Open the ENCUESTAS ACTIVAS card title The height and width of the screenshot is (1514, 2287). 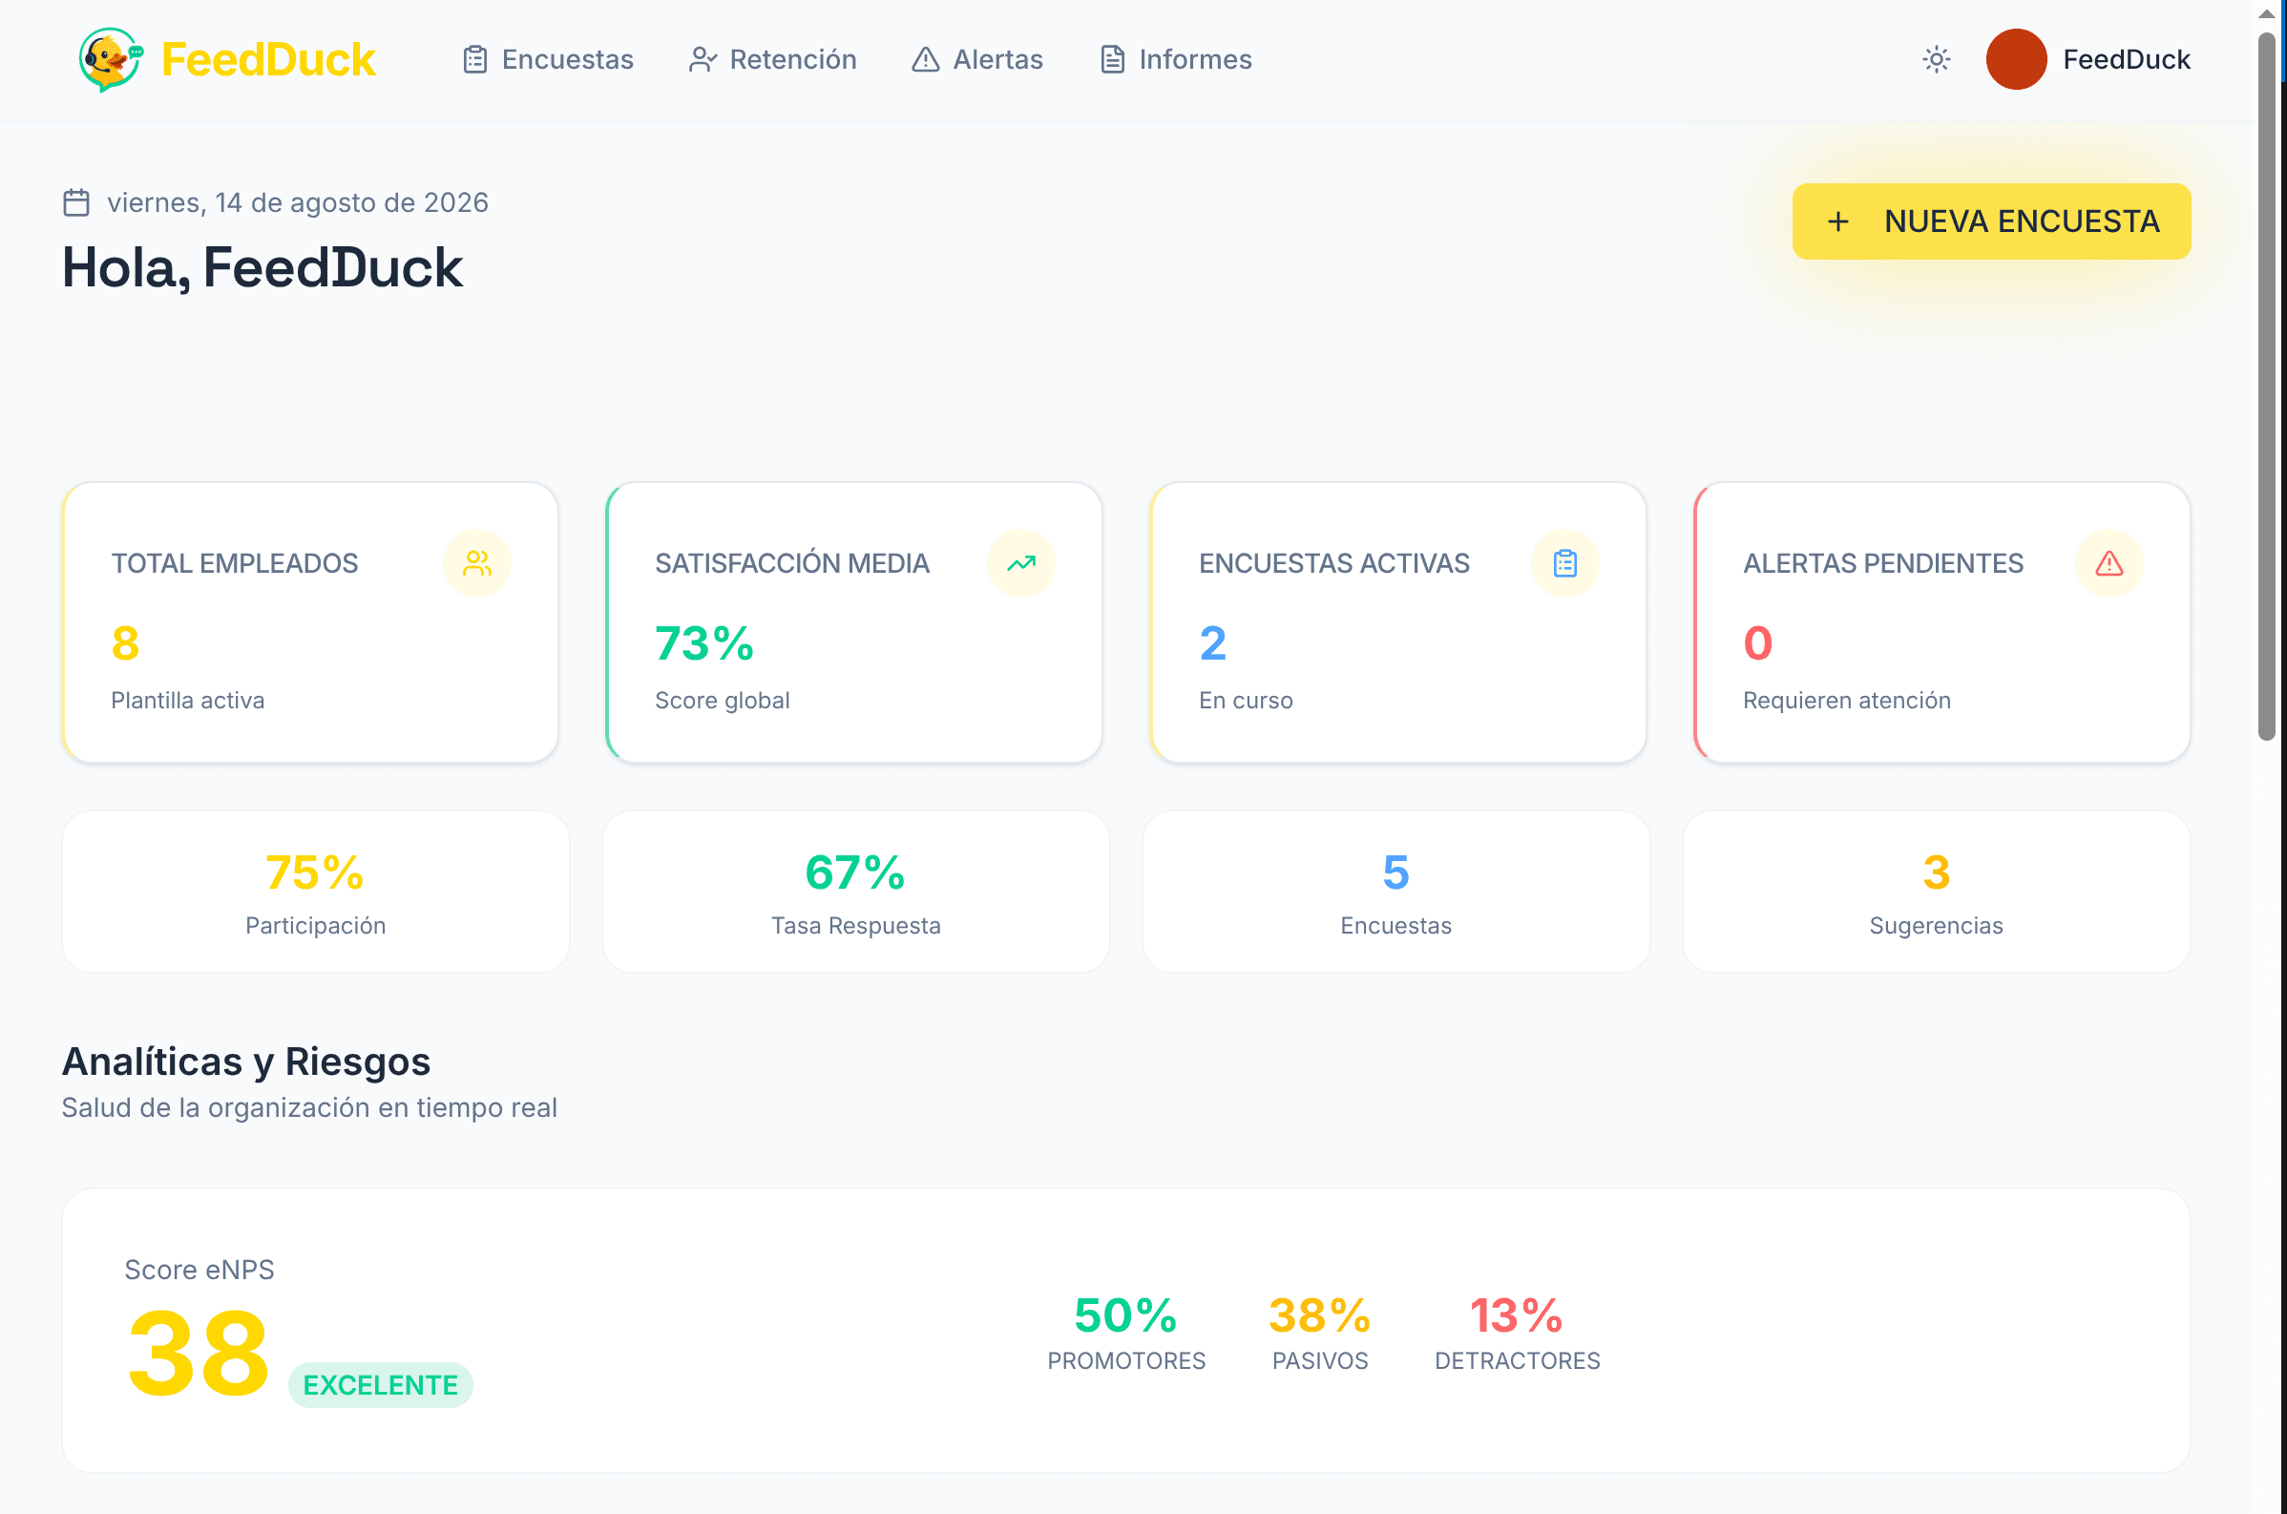pos(1334,564)
